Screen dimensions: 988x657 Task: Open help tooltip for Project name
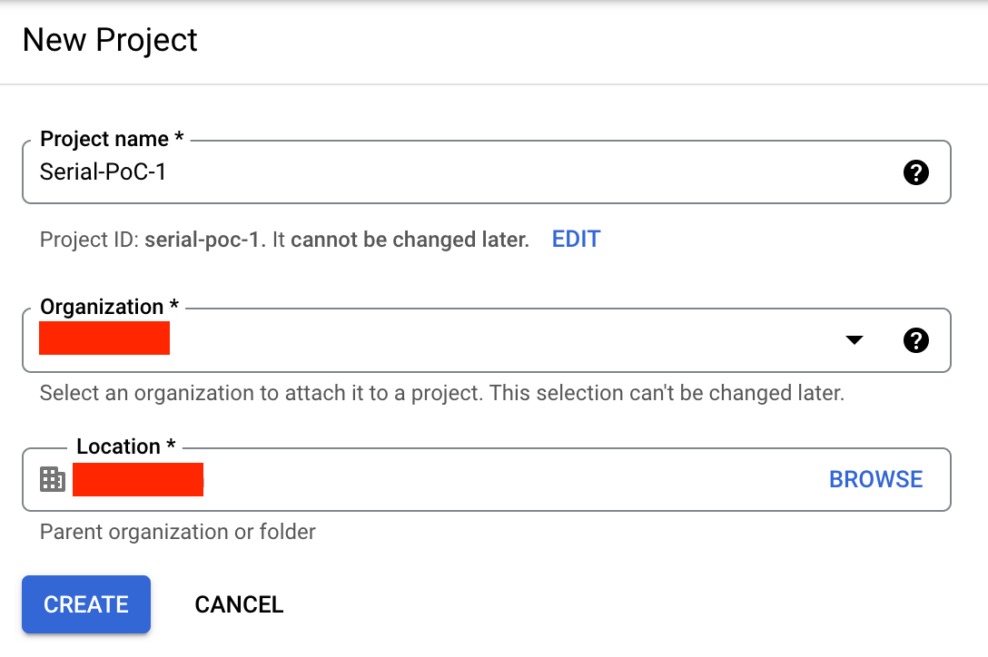915,172
